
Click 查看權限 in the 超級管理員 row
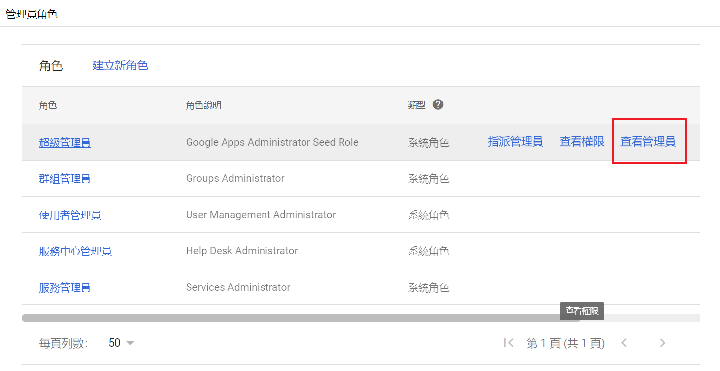(581, 142)
